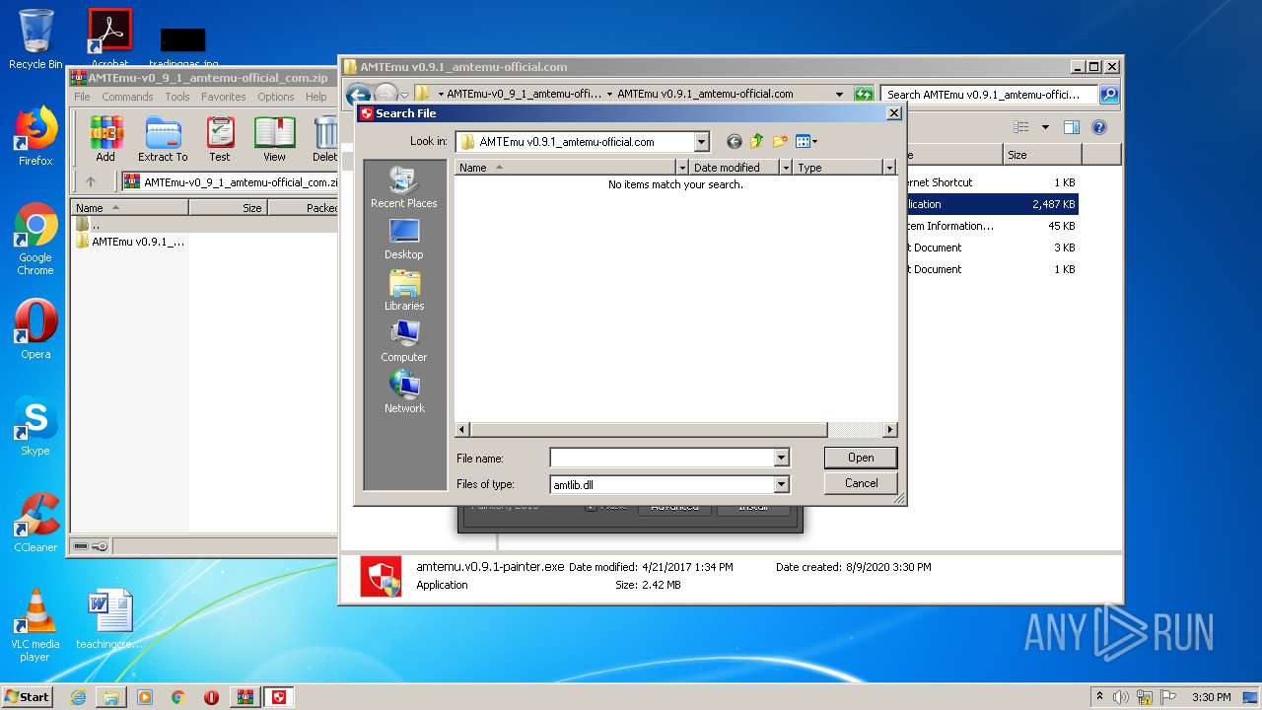Sort WinRAR list by Size column
The height and width of the screenshot is (710, 1262).
(x=228, y=208)
